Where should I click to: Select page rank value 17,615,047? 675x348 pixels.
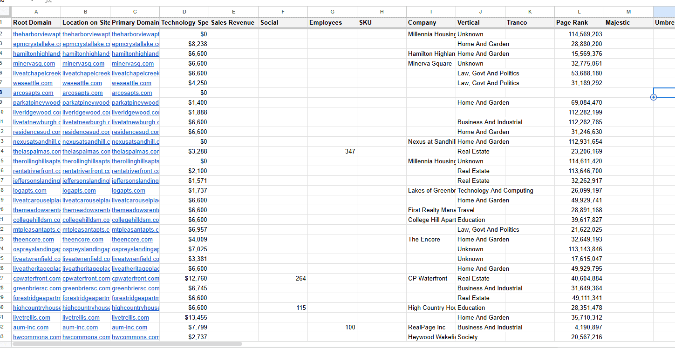[x=580, y=259]
